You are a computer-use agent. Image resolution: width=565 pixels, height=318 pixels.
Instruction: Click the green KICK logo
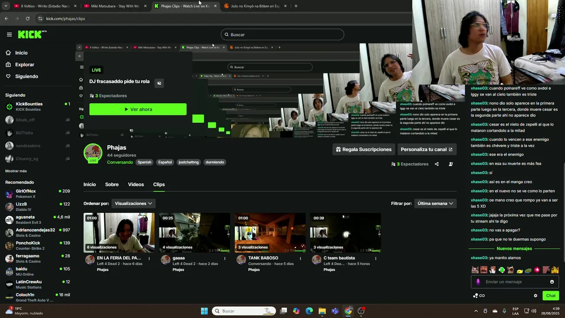pos(32,34)
